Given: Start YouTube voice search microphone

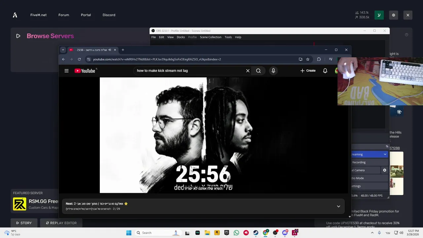Looking at the screenshot, I should pos(273,71).
